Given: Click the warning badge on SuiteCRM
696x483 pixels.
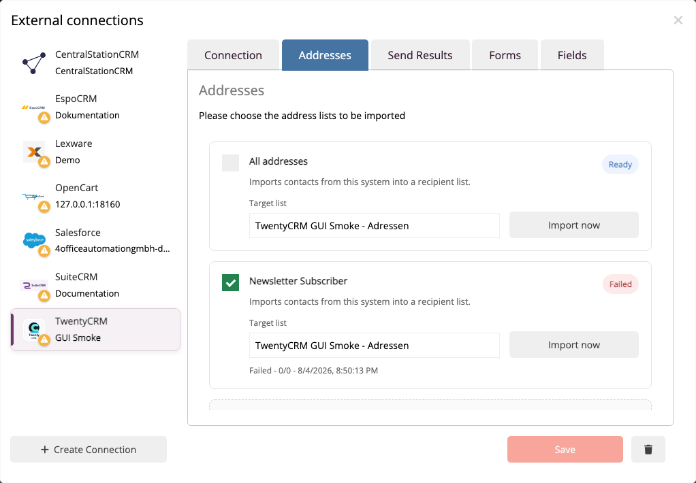Looking at the screenshot, I should point(44,295).
